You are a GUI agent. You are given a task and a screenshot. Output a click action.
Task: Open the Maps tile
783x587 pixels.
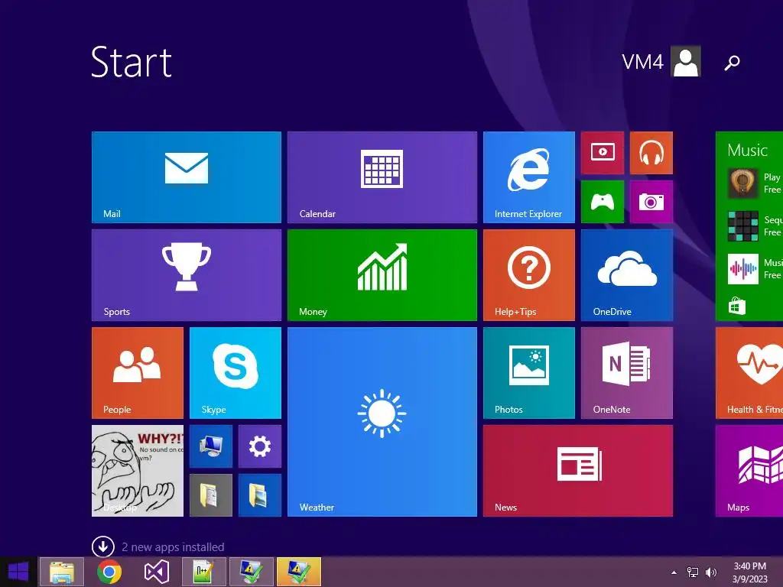(x=749, y=471)
